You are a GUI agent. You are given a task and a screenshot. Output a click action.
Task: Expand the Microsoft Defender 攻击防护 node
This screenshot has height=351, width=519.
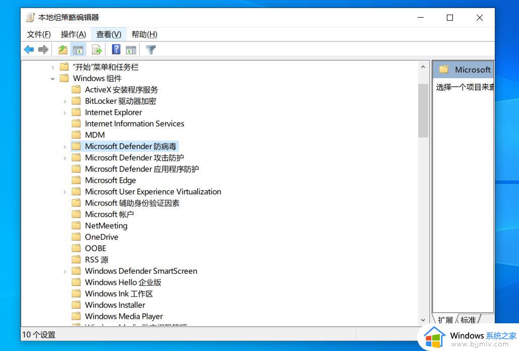point(65,158)
